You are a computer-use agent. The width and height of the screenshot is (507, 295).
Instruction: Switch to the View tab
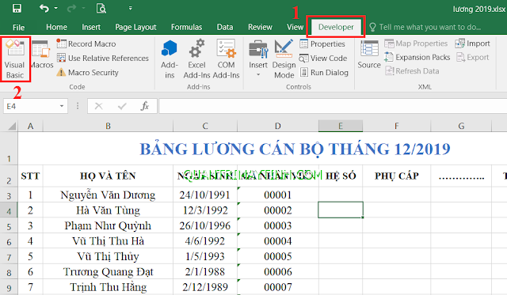(x=295, y=27)
